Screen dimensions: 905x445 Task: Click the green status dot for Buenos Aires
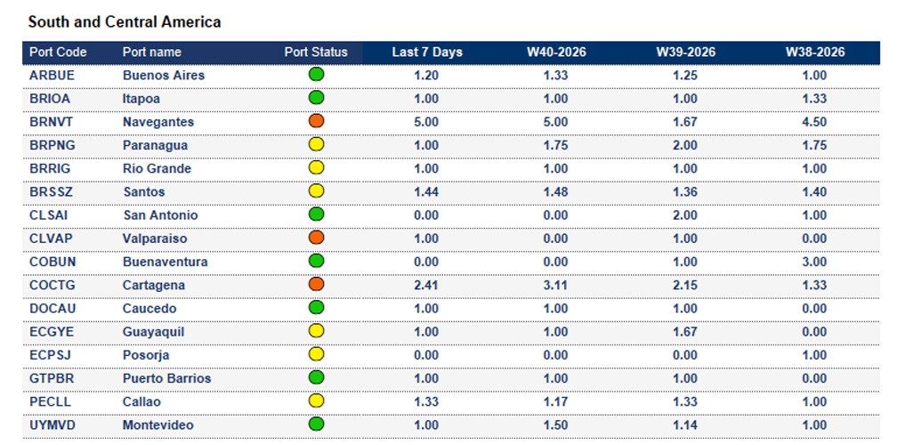point(316,75)
